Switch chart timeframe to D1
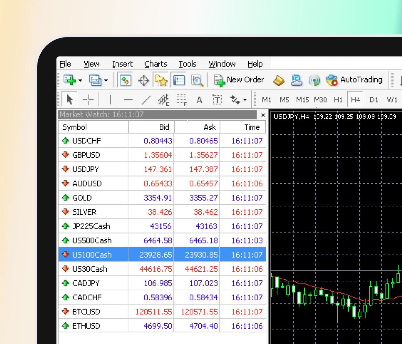 coord(374,100)
